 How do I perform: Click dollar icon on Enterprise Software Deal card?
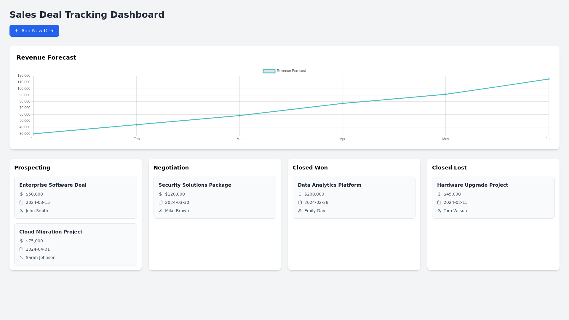[x=21, y=194]
